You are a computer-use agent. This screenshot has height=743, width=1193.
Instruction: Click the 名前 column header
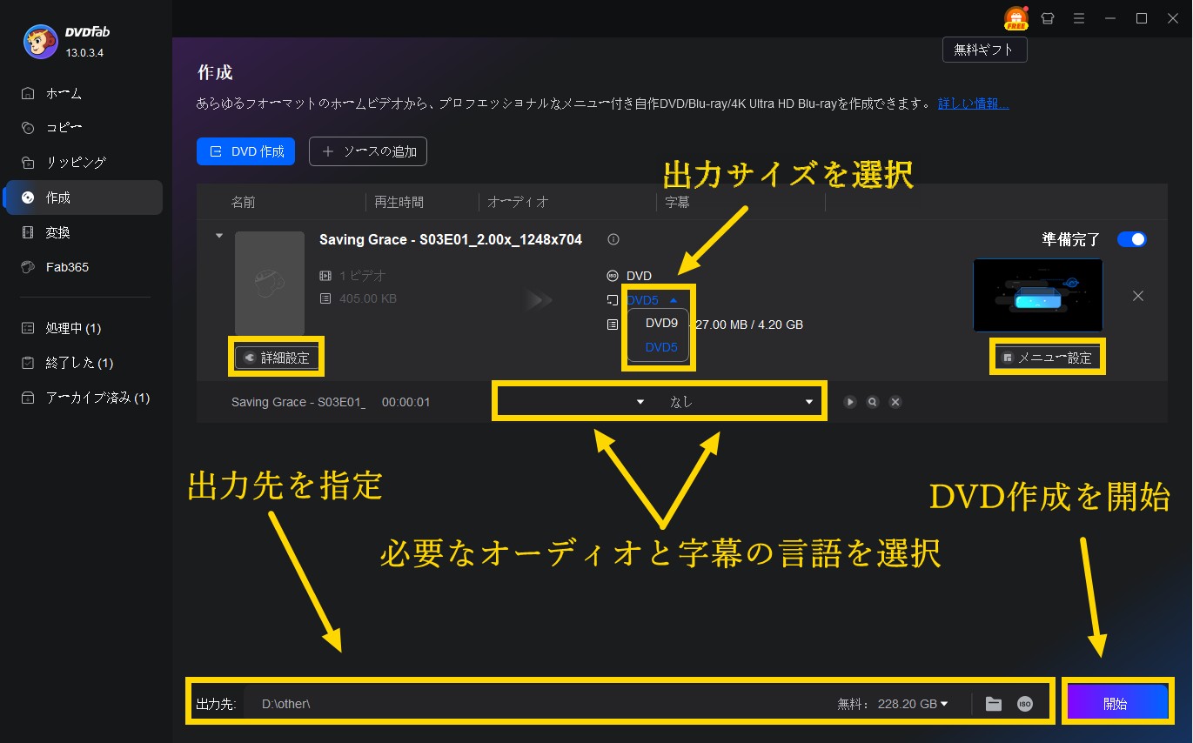click(244, 202)
